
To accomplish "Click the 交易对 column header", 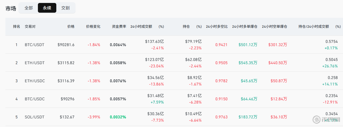I will (x=30, y=27).
